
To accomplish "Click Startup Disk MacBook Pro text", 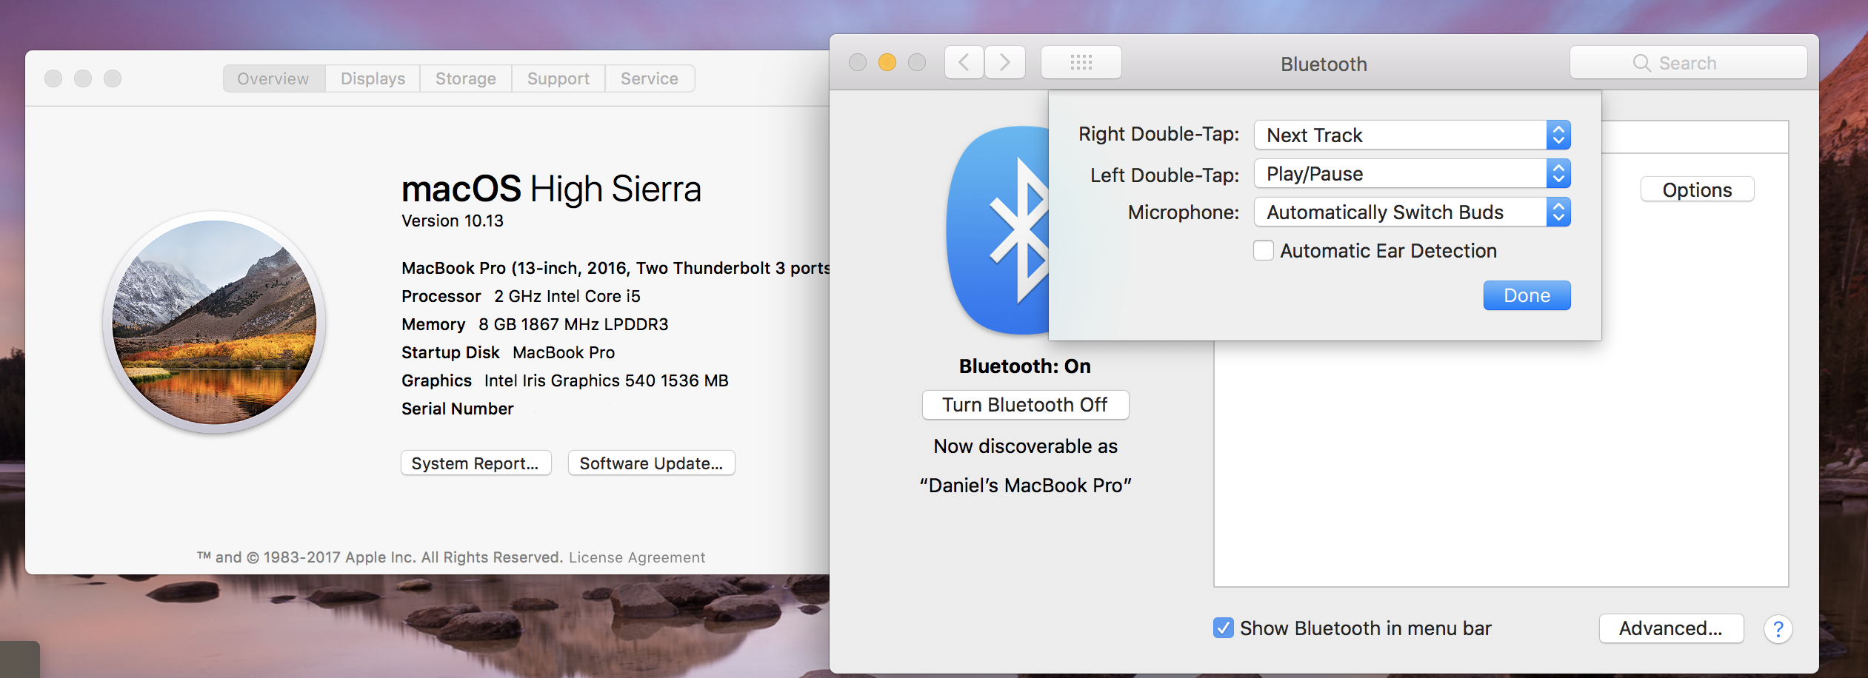I will pyautogui.click(x=508, y=352).
